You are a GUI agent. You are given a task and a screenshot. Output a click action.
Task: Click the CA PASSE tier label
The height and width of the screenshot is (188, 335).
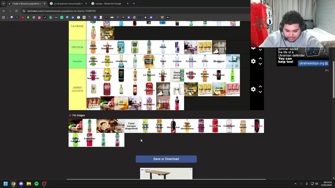[77, 26]
